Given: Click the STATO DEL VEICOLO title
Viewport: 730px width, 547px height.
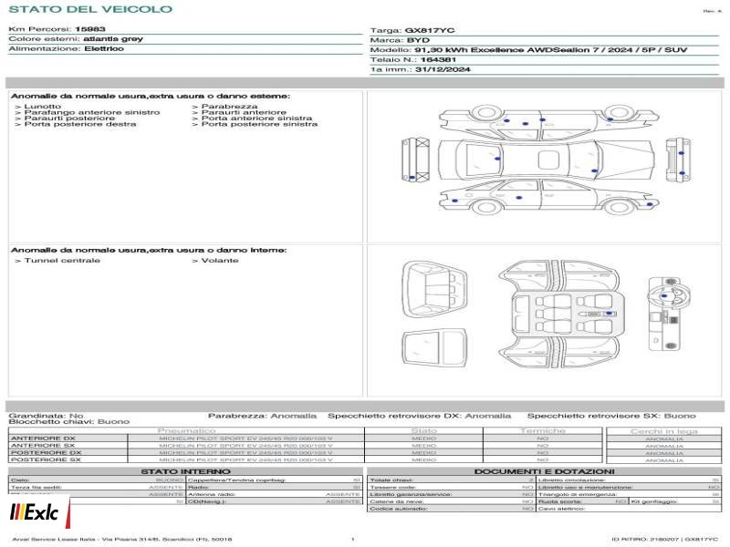Looking at the screenshot, I should [90, 9].
